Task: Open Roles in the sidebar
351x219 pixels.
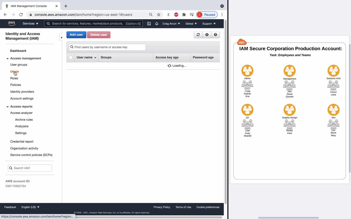Action: pos(14,78)
